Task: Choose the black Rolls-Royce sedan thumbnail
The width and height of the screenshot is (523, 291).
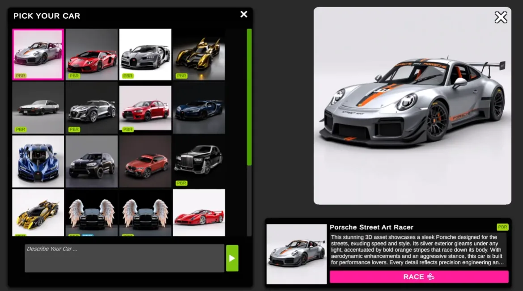Action: point(199,161)
